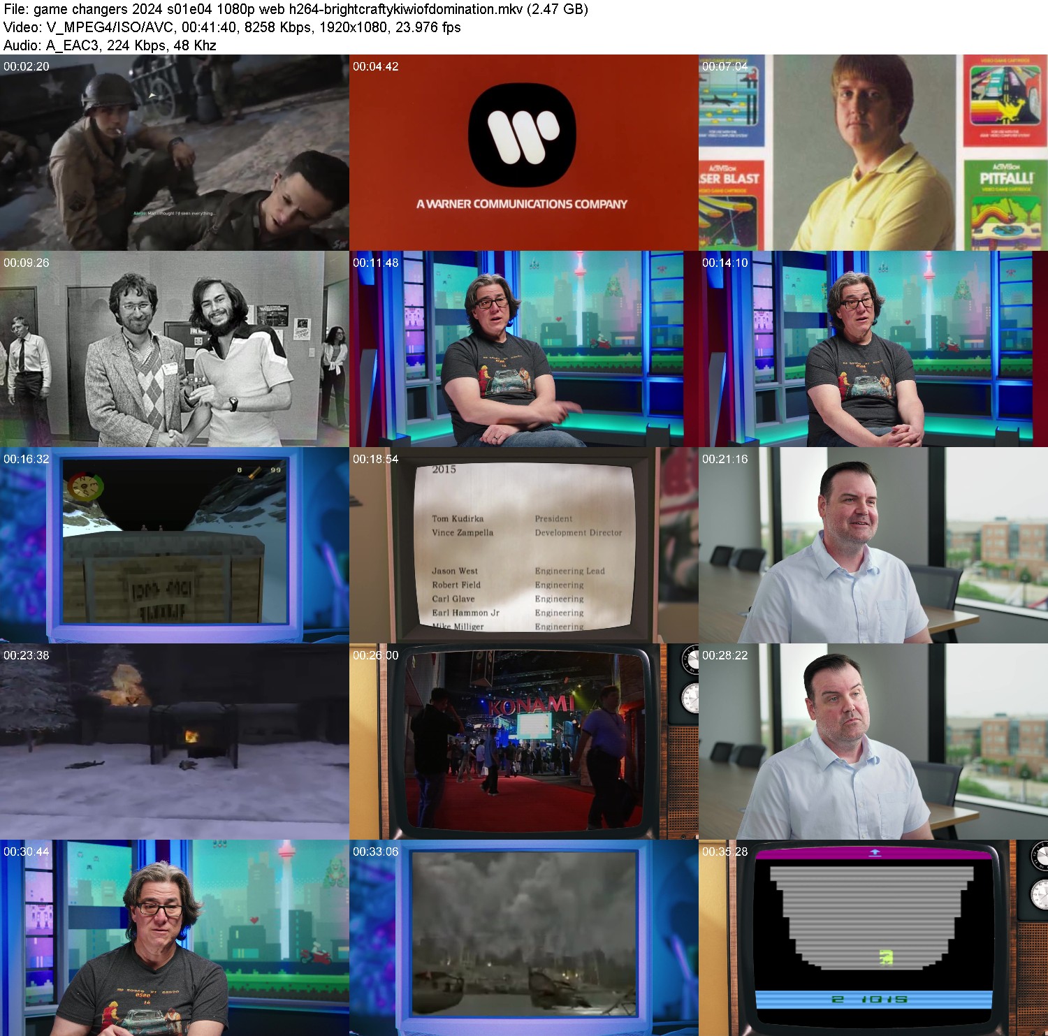Click the 00:35:28 timestamp label
Image resolution: width=1048 pixels, height=1036 pixels.
[x=725, y=852]
